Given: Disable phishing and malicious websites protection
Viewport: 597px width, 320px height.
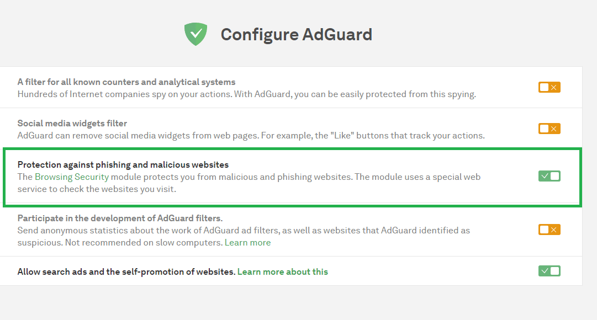Looking at the screenshot, I should (x=549, y=176).
